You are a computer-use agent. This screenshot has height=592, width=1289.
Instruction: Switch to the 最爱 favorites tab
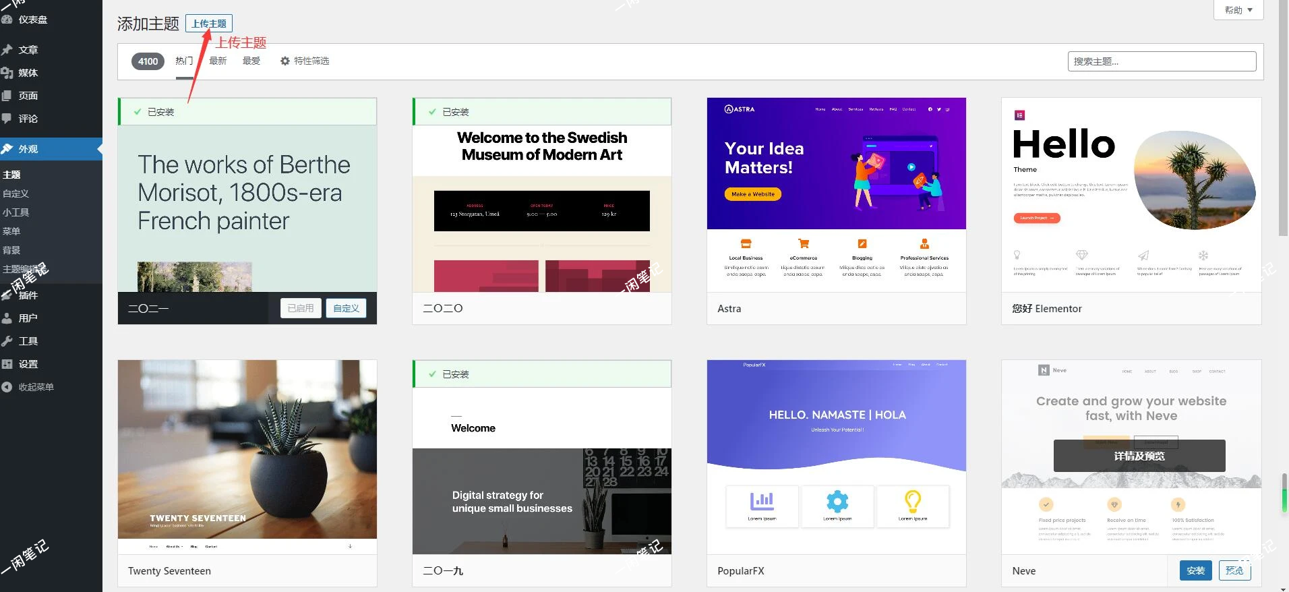[251, 61]
